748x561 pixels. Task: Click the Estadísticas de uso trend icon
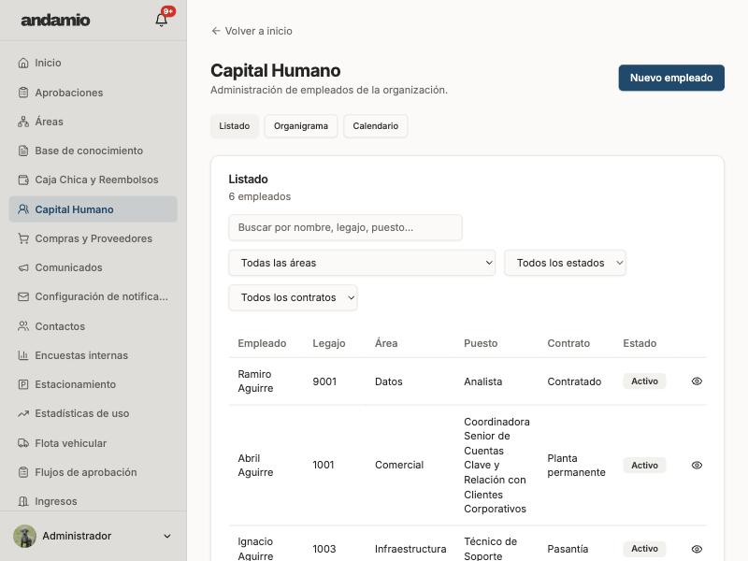(22, 413)
